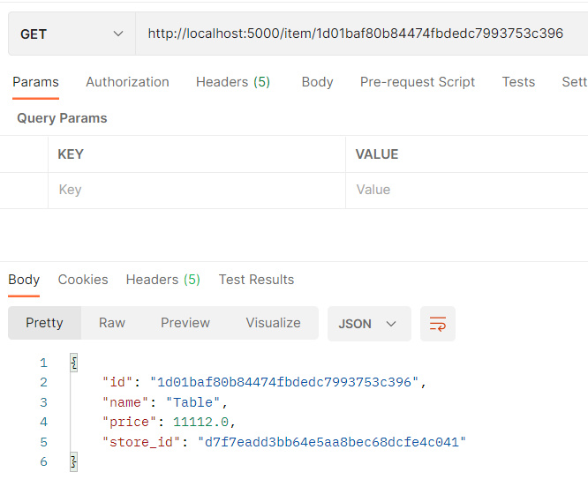Image resolution: width=588 pixels, height=487 pixels.
Task: Click the KEY column header
Action: (x=71, y=154)
